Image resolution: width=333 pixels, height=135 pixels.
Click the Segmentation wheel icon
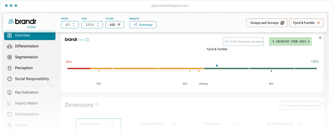pos(9,57)
